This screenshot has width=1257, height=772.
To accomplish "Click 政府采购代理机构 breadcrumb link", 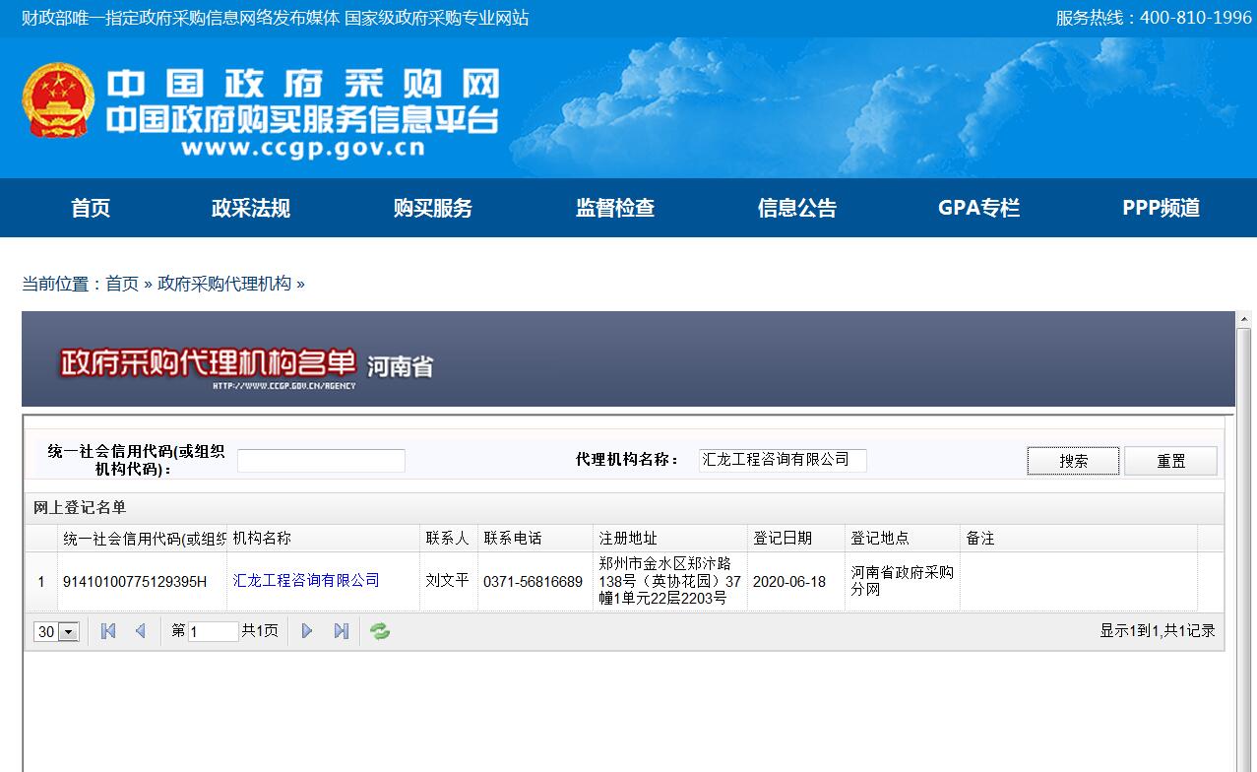I will point(224,284).
